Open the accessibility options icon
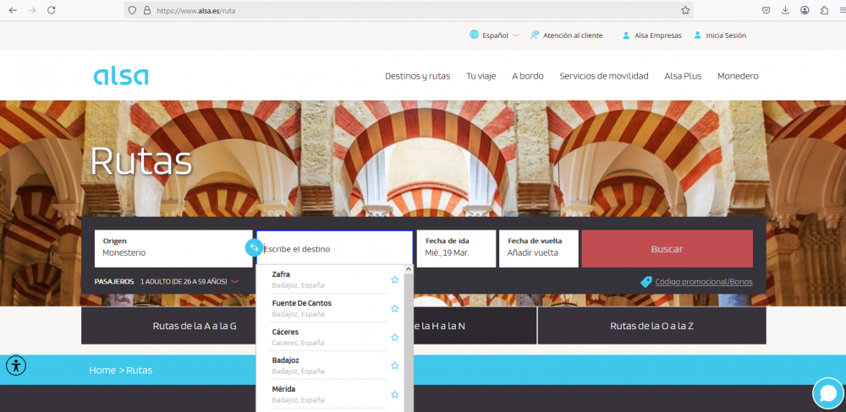The height and width of the screenshot is (412, 846). pos(16,366)
